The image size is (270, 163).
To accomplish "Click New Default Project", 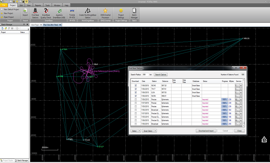I will pyautogui.click(x=10, y=9).
